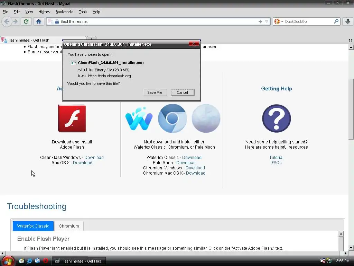Click the page vertical scrollbar up arrow
Viewport: 354px width, 266px height.
pos(351,47)
